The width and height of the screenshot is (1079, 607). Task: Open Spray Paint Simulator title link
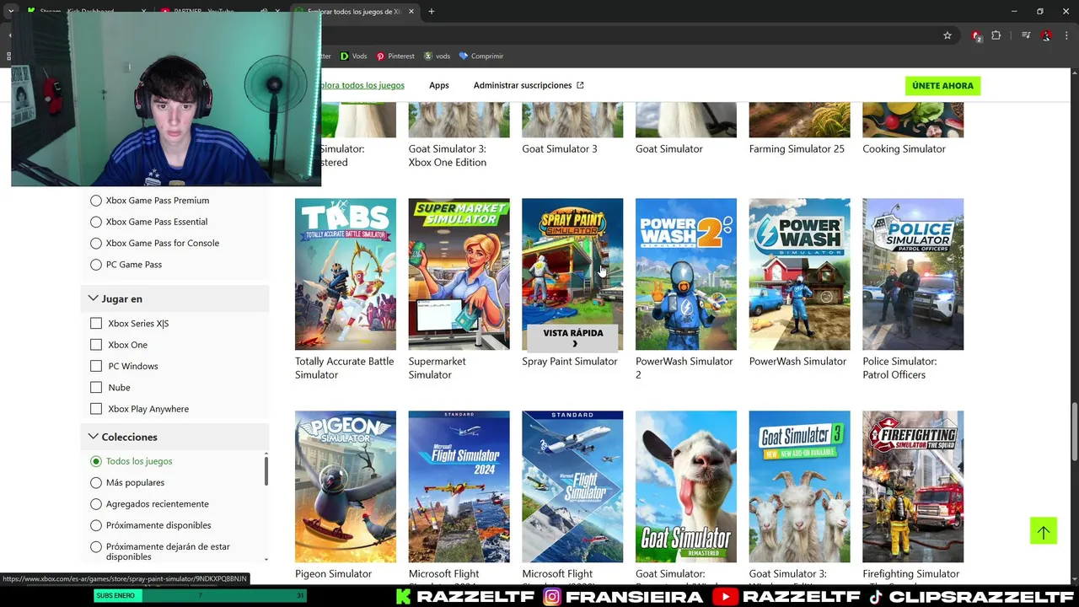click(x=570, y=361)
